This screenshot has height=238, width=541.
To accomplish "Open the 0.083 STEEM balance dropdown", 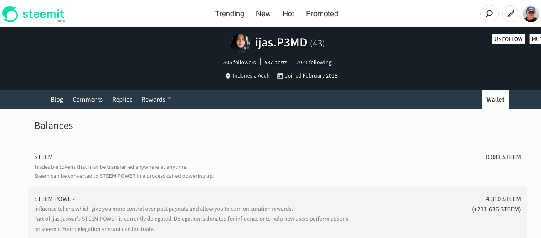I will point(503,157).
